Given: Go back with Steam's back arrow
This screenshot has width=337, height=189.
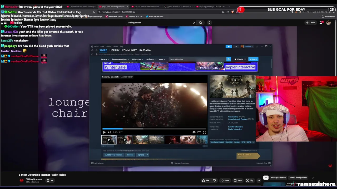Looking at the screenshot, I should tap(92, 50).
